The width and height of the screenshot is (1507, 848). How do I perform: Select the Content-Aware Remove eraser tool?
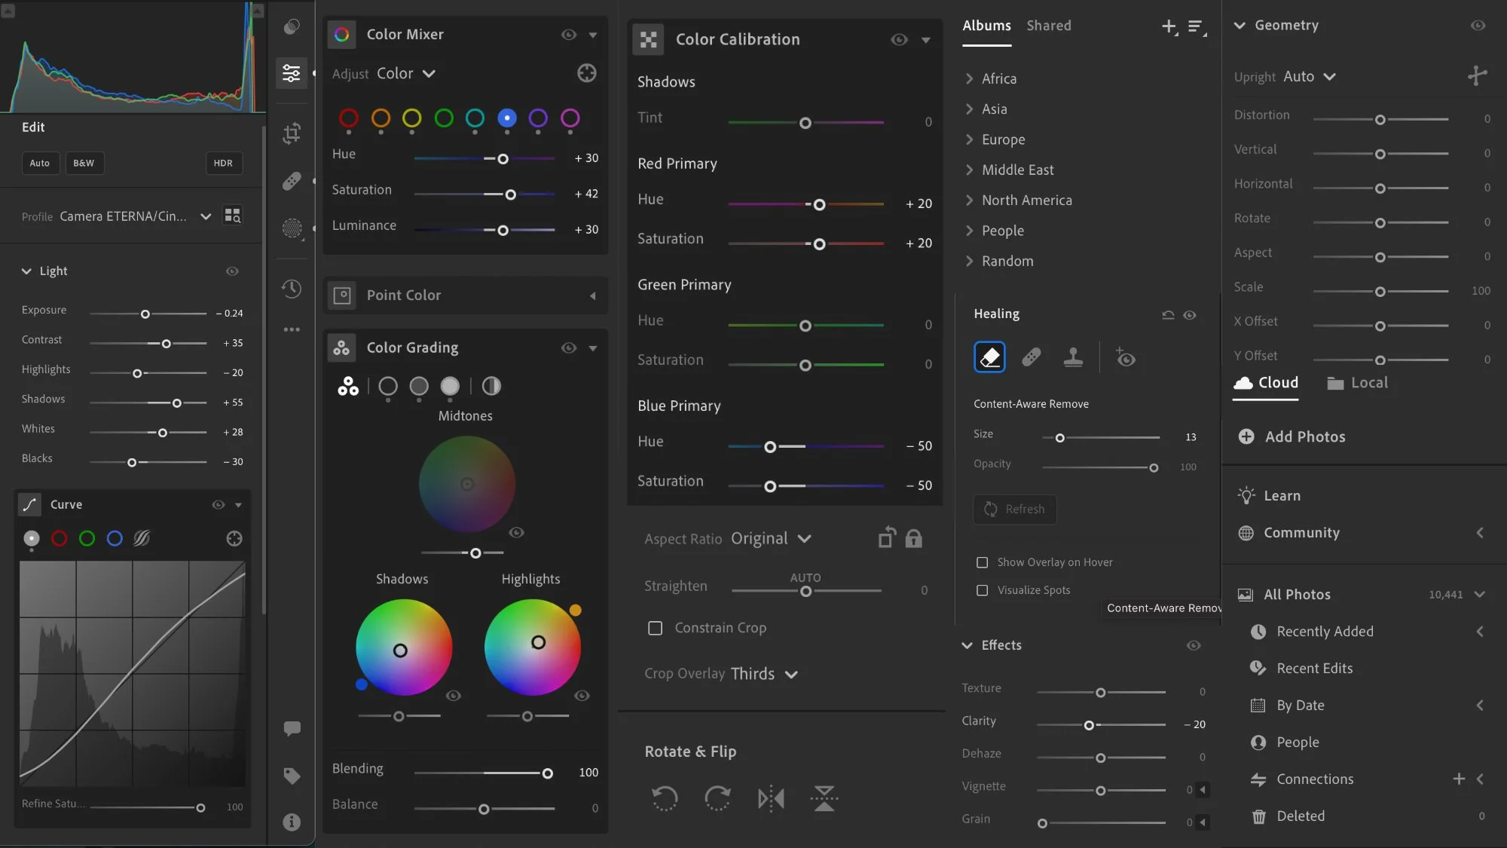click(x=989, y=357)
